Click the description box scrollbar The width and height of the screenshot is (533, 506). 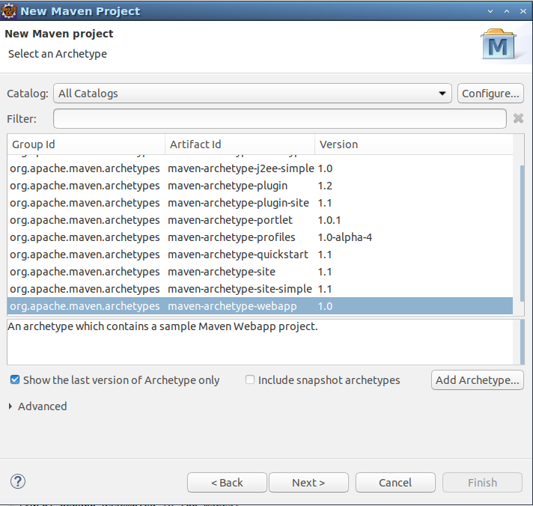(522, 342)
